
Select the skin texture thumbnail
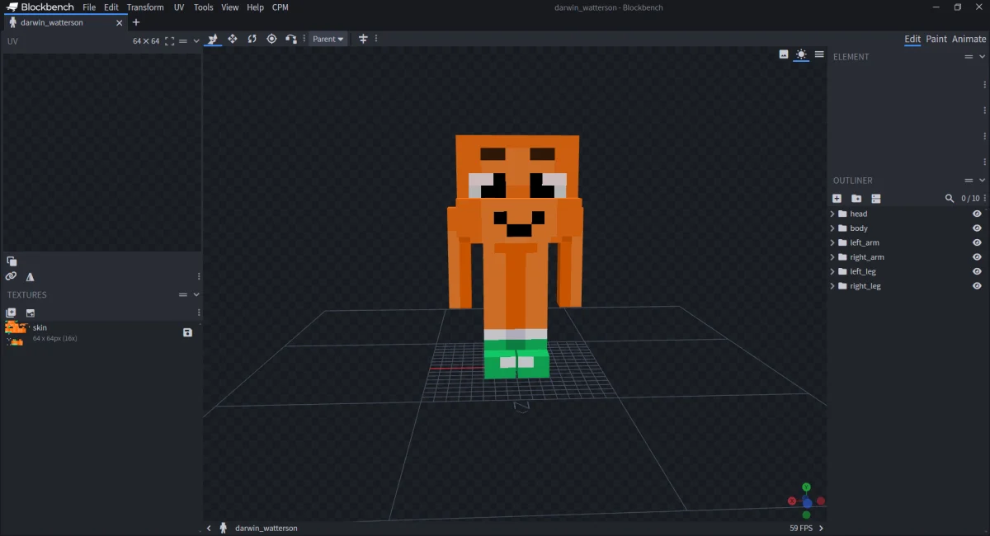tap(16, 332)
